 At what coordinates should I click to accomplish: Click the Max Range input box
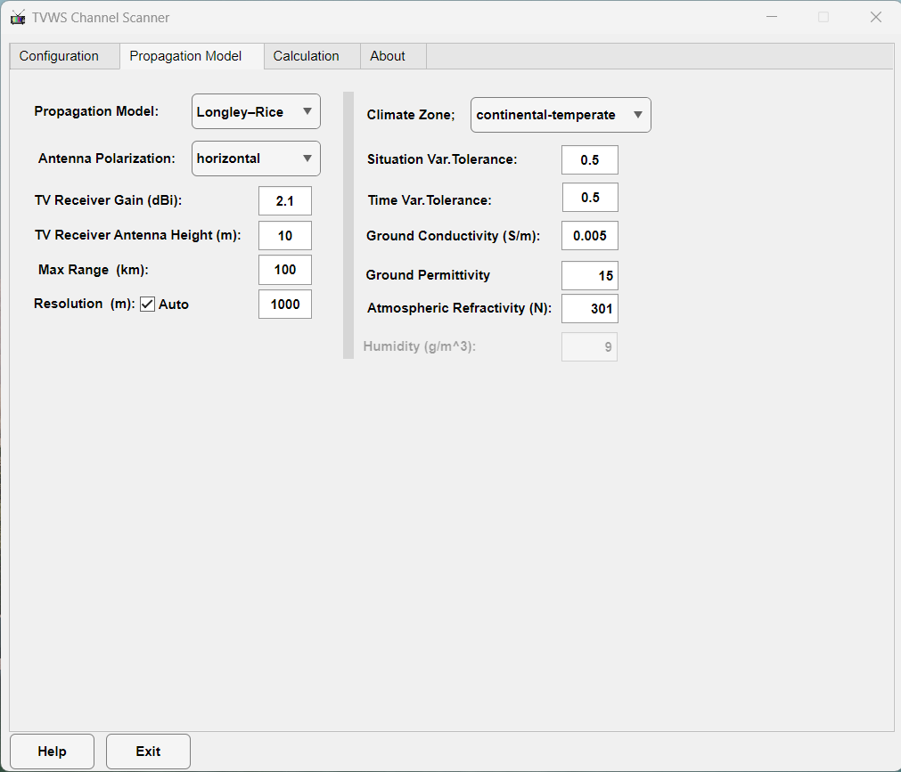tap(285, 270)
